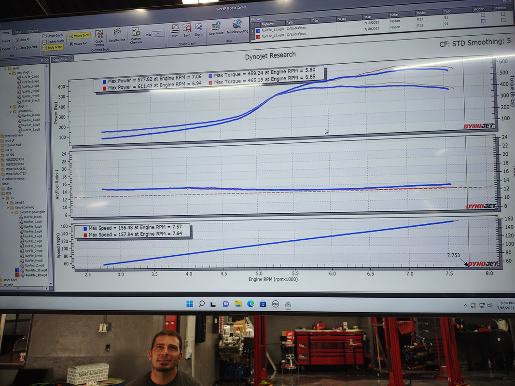Save the graph with the Save icon
This screenshot has height=386, width=515.
pos(187,30)
